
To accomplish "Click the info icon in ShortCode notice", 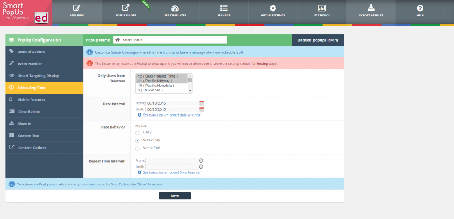I will coord(12,184).
